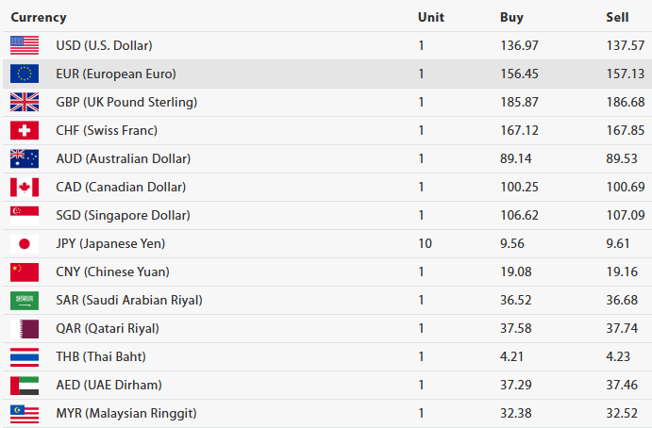
Task: Select the Japanese flag icon
Action: (x=24, y=243)
